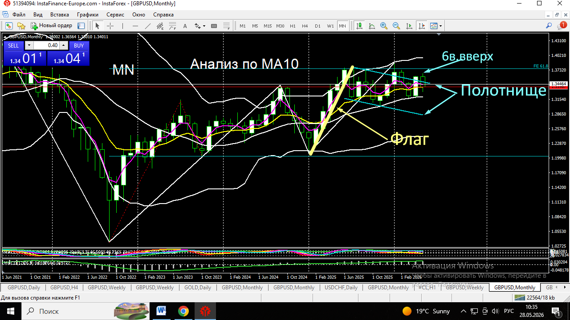Open the Графики menu
The height and width of the screenshot is (320, 570).
pyautogui.click(x=87, y=15)
